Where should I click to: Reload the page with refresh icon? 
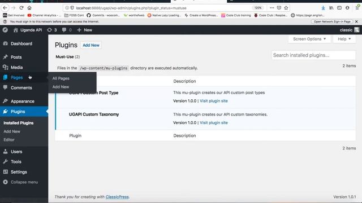(21, 8)
